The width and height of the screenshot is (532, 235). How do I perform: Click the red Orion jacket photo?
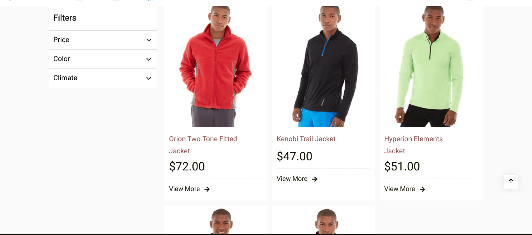click(216, 67)
